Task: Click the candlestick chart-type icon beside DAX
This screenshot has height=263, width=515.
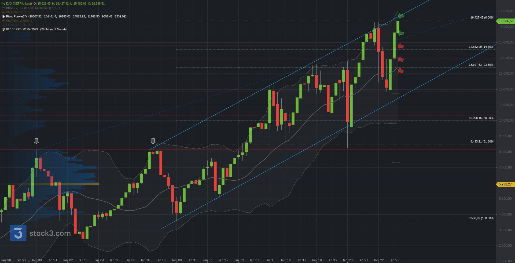Action: (x=3, y=3)
